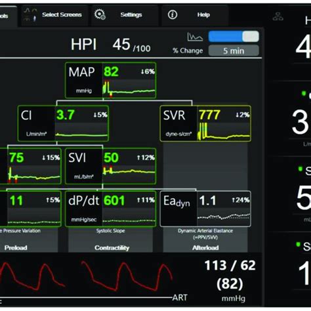This screenshot has width=311, height=311.
Task: Open the Select Screens tab
Action: pos(54,15)
